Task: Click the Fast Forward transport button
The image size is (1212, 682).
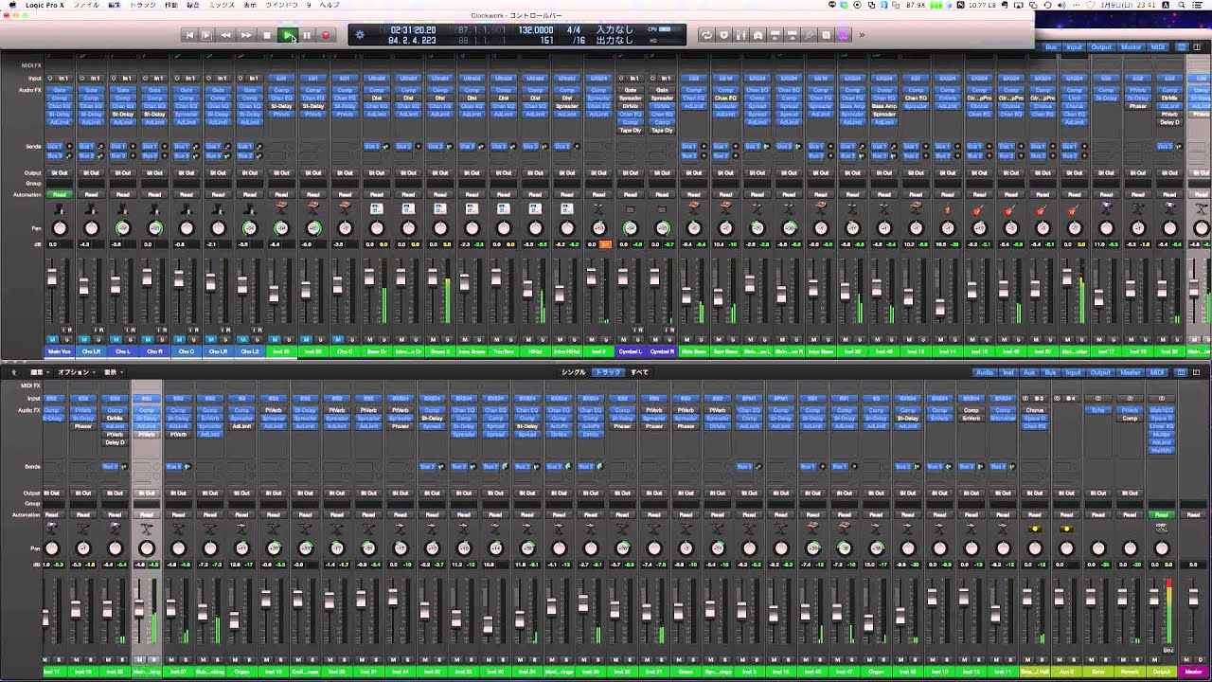Action: point(246,35)
